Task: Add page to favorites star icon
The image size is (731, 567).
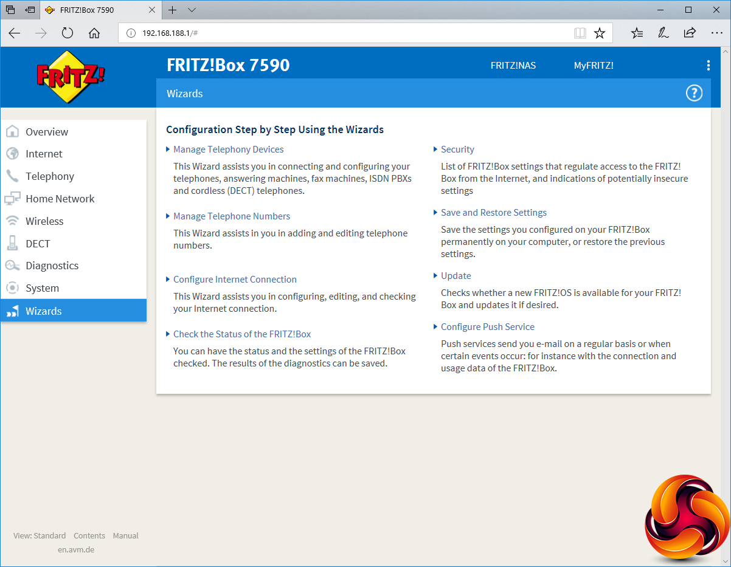Action: pos(600,33)
